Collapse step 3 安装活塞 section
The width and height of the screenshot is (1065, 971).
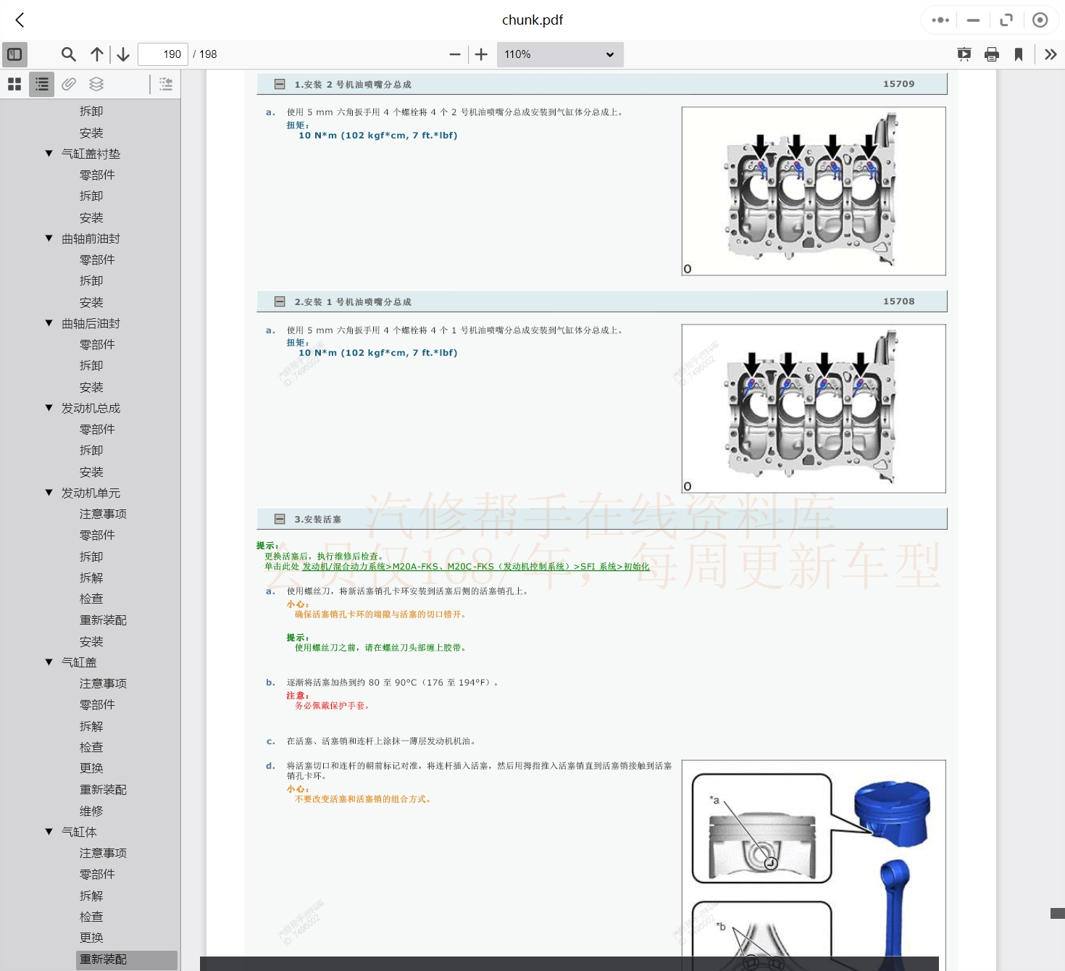pos(280,519)
